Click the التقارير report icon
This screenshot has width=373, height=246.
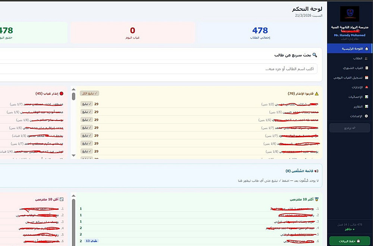click(367, 106)
